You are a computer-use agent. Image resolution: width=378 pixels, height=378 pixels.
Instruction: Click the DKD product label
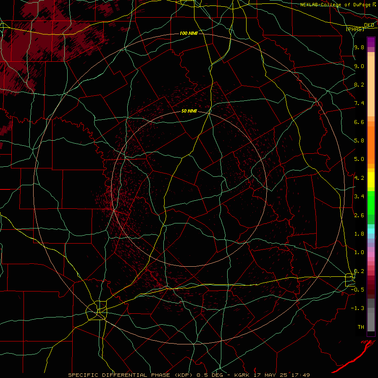[369, 25]
